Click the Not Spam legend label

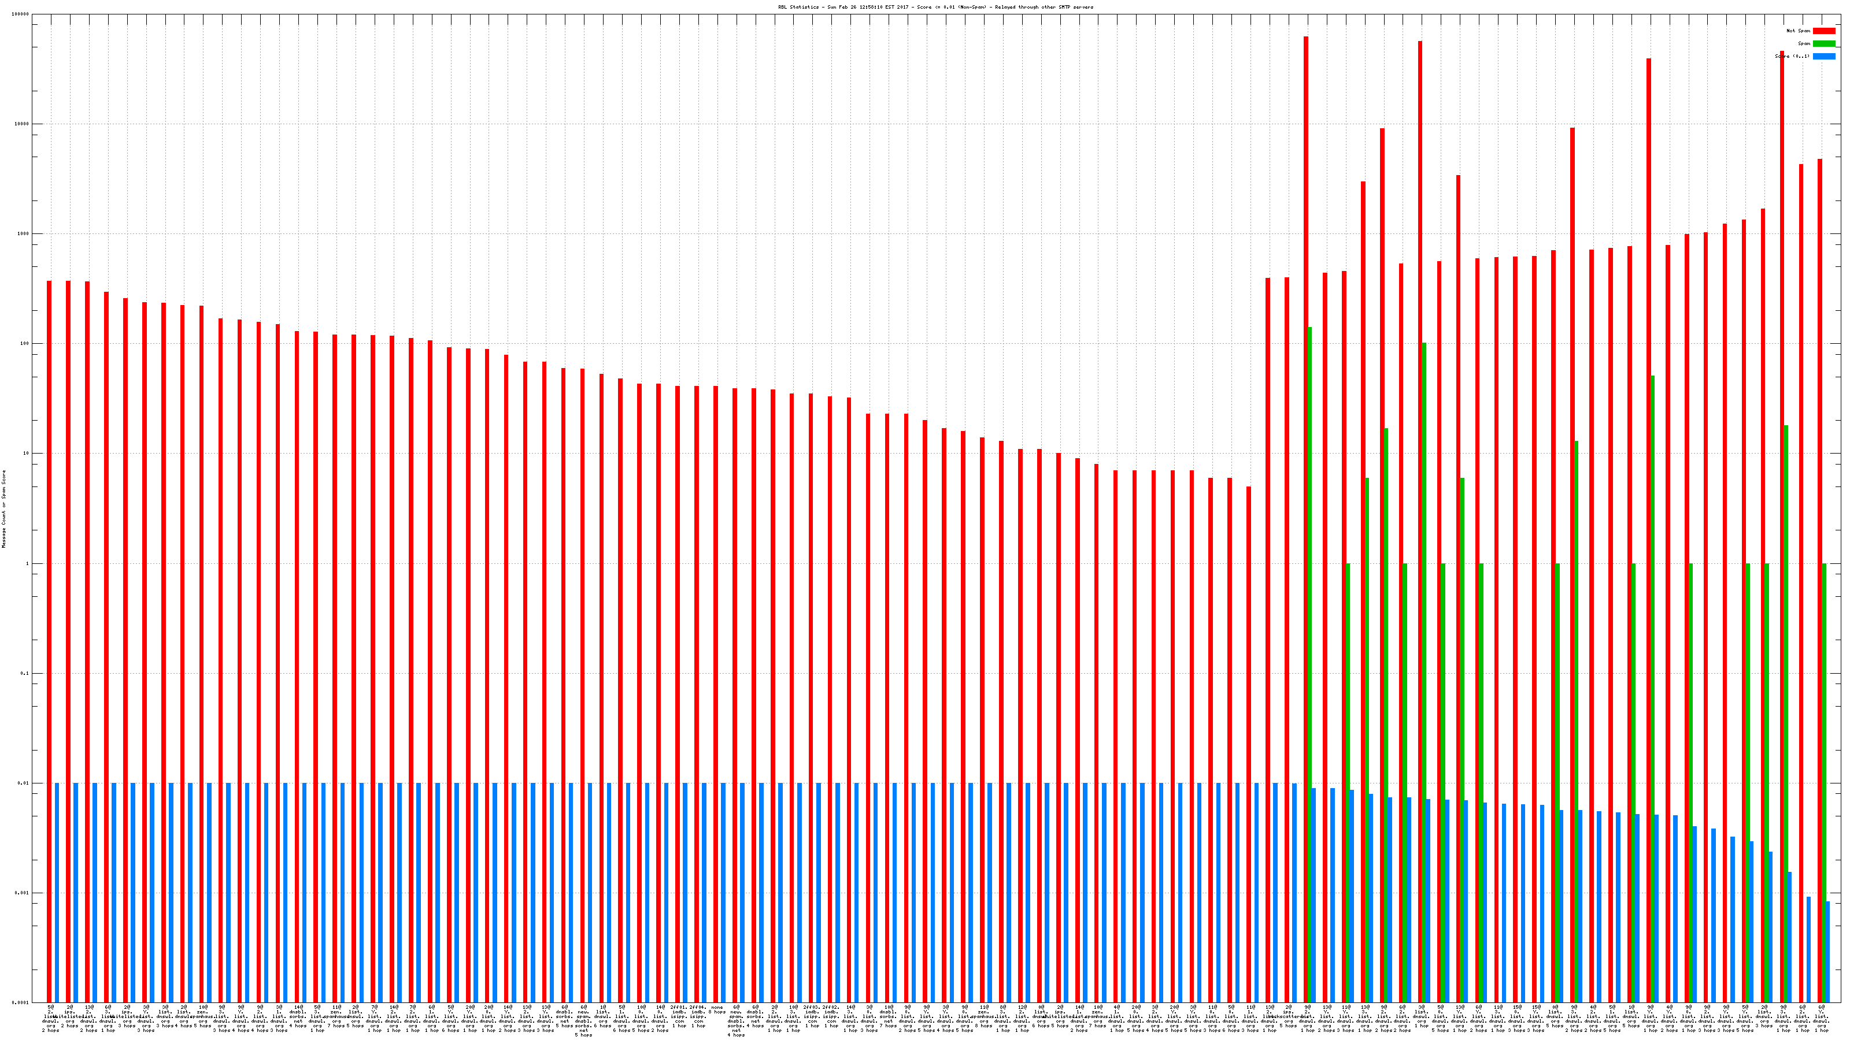point(1799,31)
